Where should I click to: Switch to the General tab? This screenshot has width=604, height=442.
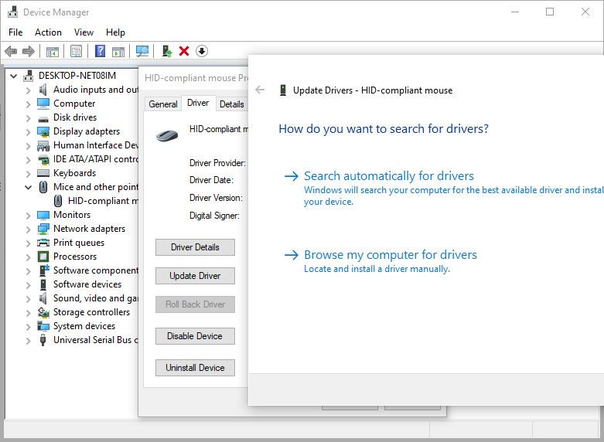163,104
